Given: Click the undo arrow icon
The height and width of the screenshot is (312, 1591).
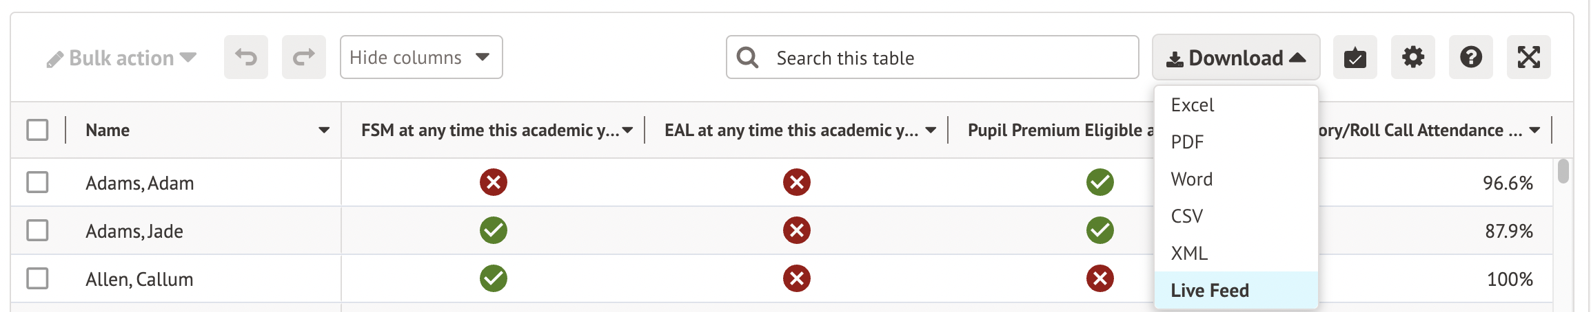Looking at the screenshot, I should pos(246,57).
